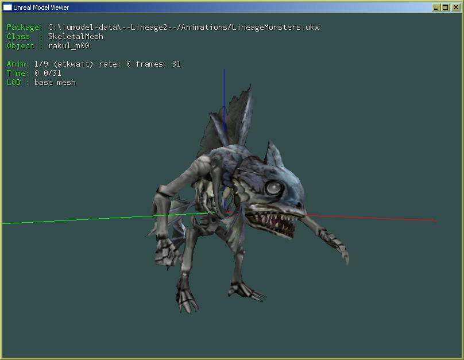The image size is (464, 360).
Task: Click the 'Object' label
Action: (x=21, y=46)
